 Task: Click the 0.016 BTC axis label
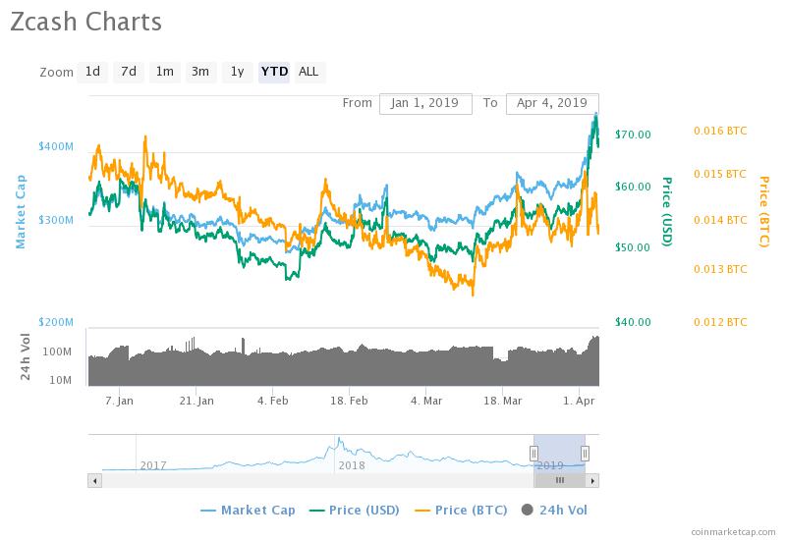720,131
